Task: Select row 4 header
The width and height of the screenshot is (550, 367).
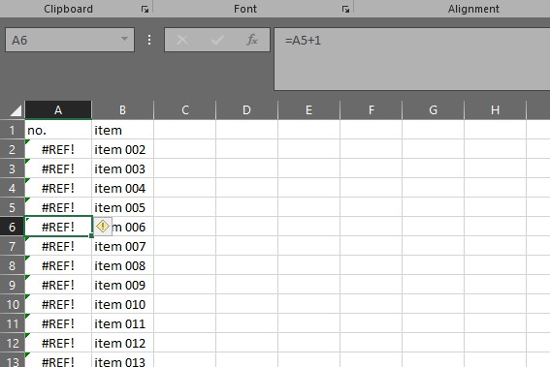Action: click(12, 188)
